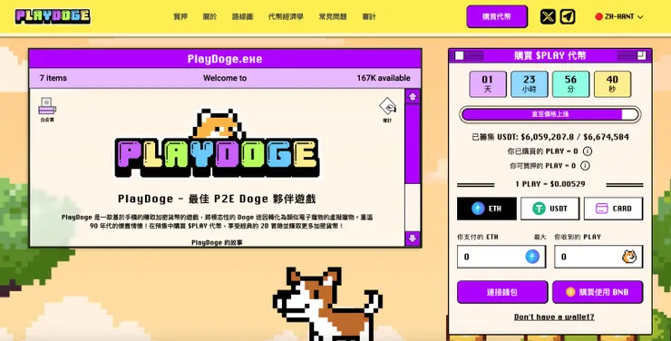Image resolution: width=671 pixels, height=341 pixels.
Task: Click the 購買 $PLAY 代幣 panel title
Action: [549, 55]
